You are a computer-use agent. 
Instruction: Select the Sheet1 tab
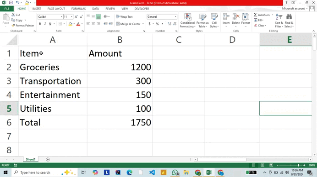pyautogui.click(x=31, y=159)
